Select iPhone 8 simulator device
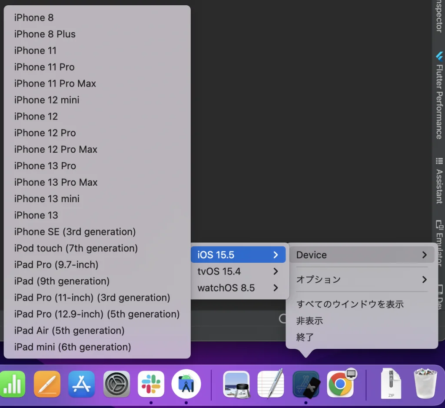Screen dimensions: 445x408 [97, 17]
